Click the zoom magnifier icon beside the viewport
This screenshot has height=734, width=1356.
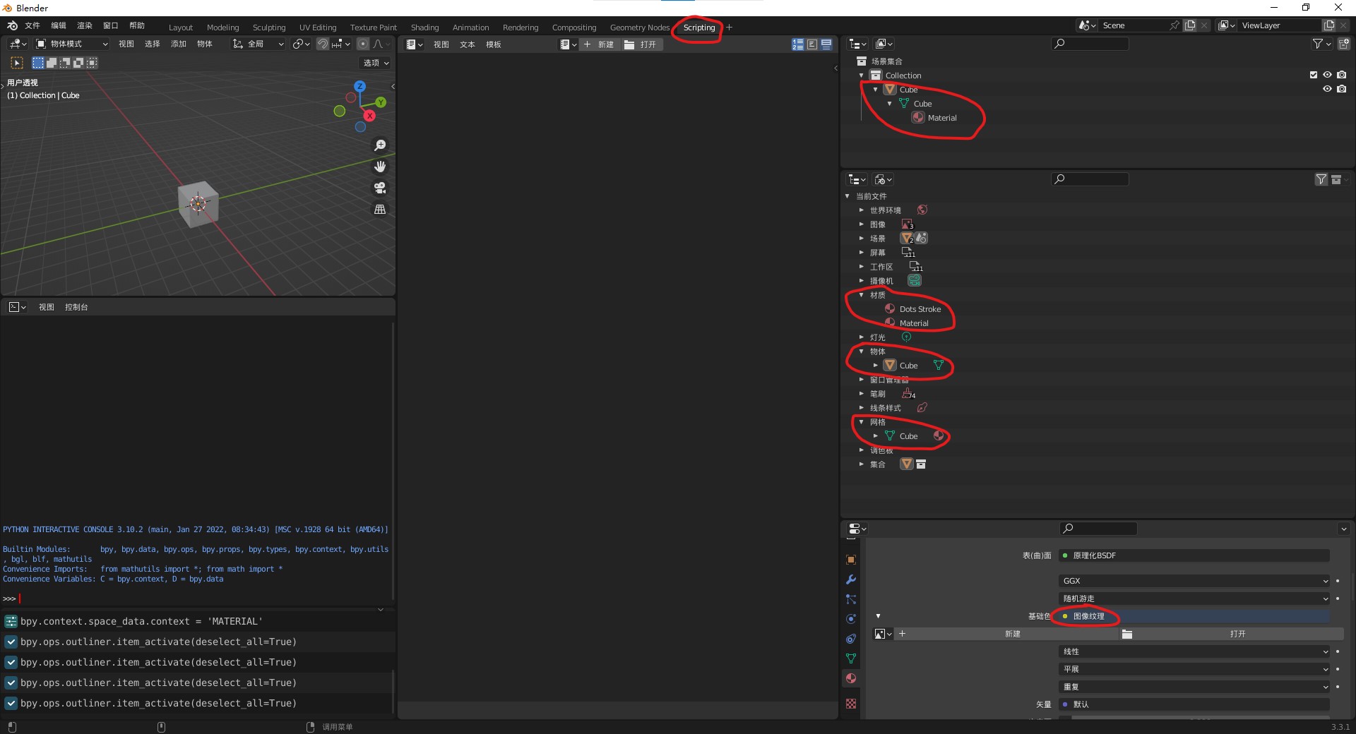tap(380, 145)
